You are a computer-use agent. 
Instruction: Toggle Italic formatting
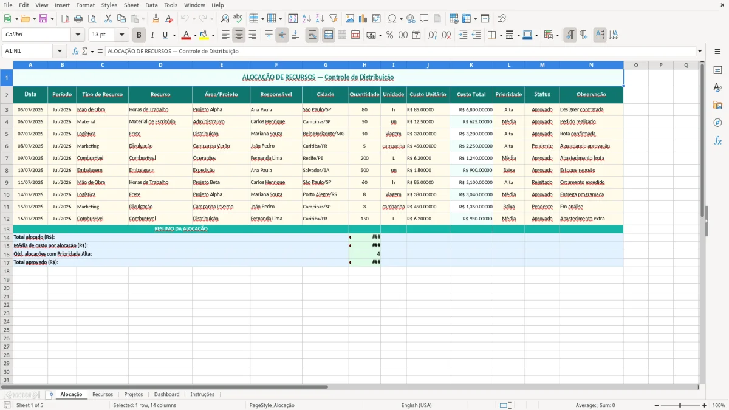pyautogui.click(x=152, y=35)
